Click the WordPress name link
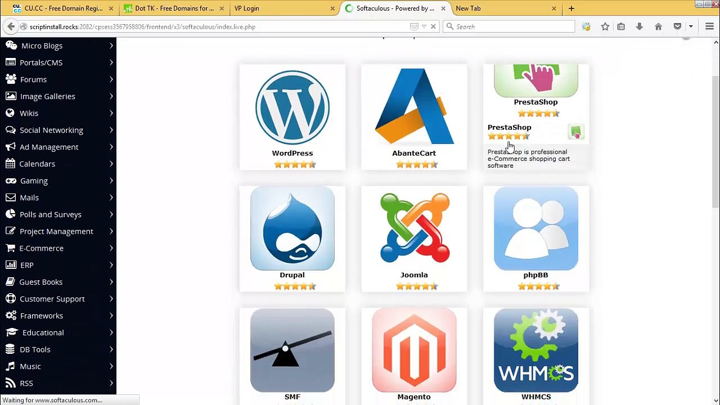 click(x=292, y=153)
